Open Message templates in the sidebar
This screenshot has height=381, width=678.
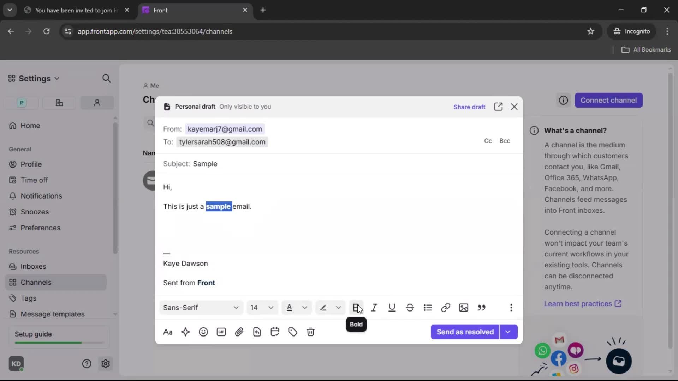tap(53, 314)
